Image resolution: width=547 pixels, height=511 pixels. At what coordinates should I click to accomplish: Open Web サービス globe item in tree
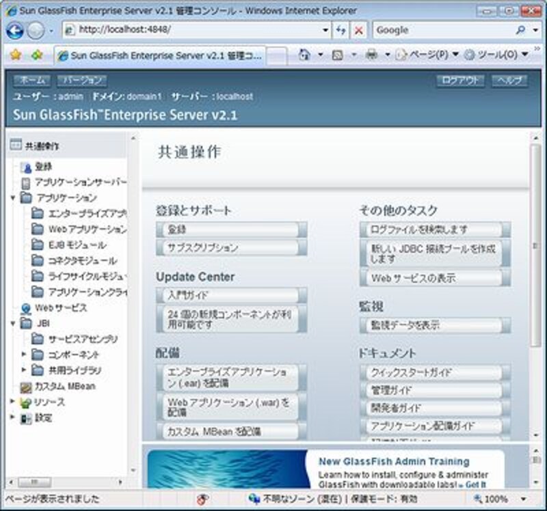pos(27,308)
